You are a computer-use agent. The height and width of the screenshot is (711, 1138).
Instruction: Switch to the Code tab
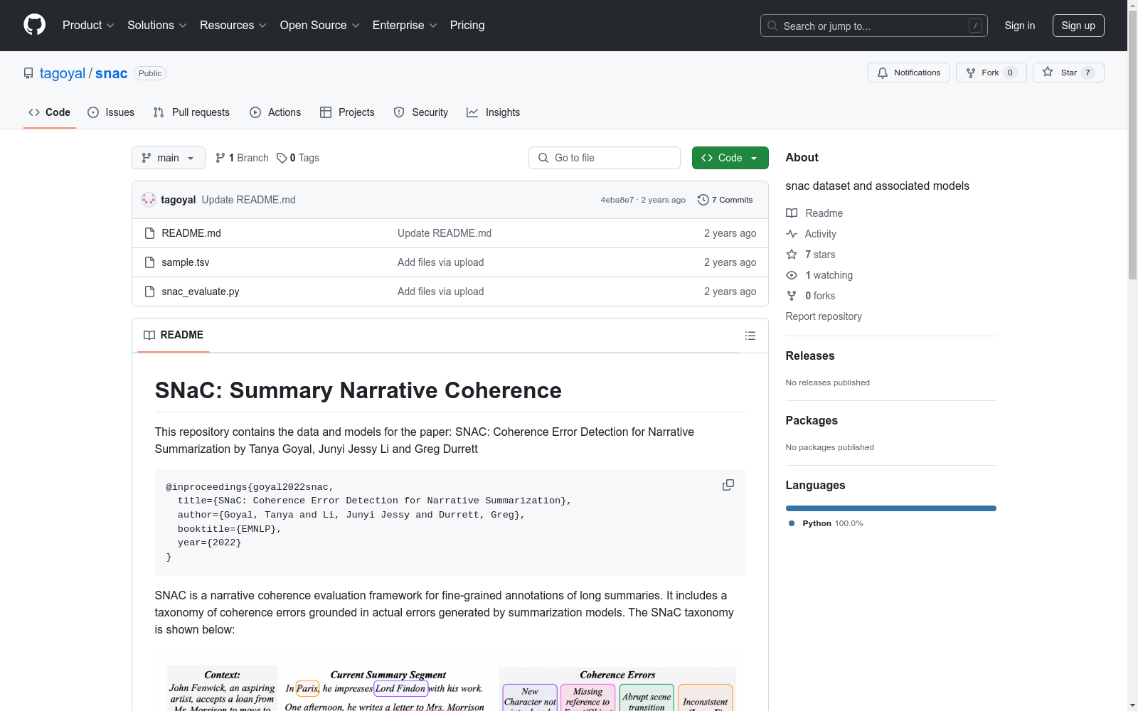pyautogui.click(x=50, y=112)
